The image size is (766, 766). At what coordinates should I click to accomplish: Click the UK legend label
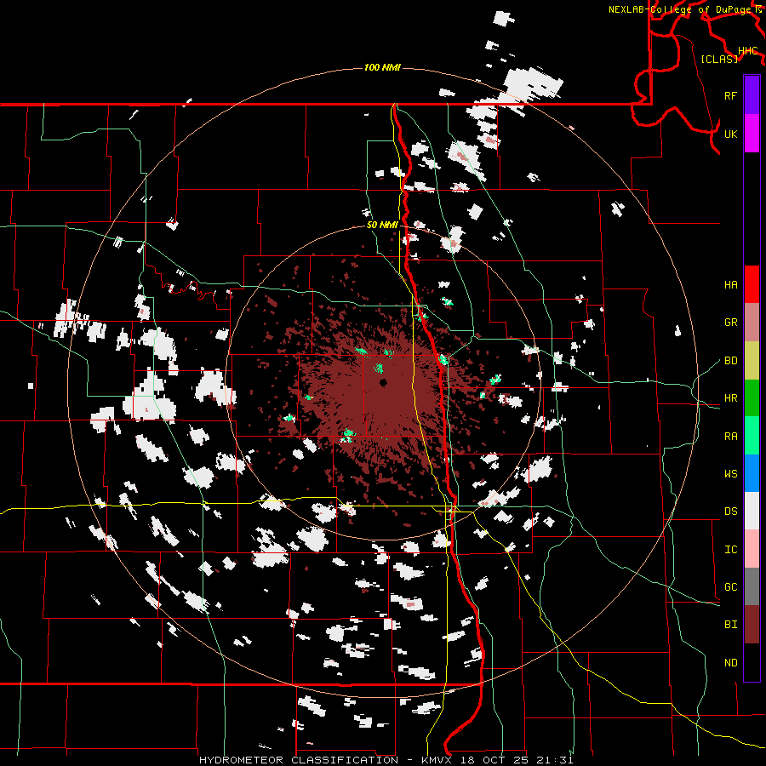[730, 134]
